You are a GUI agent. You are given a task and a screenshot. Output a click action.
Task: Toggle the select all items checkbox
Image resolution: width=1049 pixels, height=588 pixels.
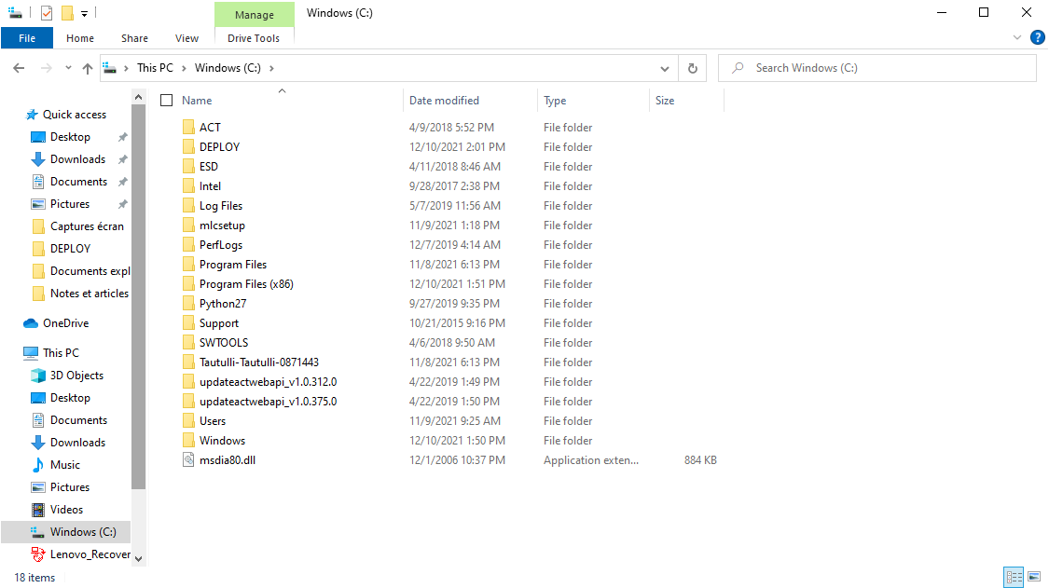point(167,101)
